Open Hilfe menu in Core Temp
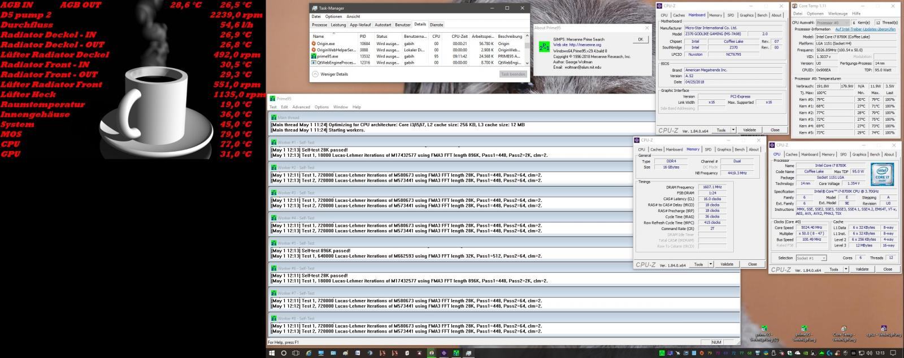 click(856, 14)
